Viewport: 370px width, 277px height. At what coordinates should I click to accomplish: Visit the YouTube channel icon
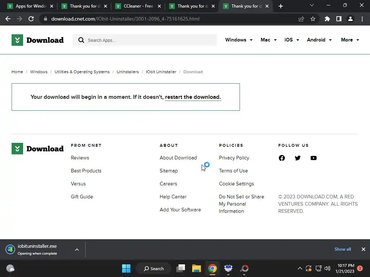314,158
